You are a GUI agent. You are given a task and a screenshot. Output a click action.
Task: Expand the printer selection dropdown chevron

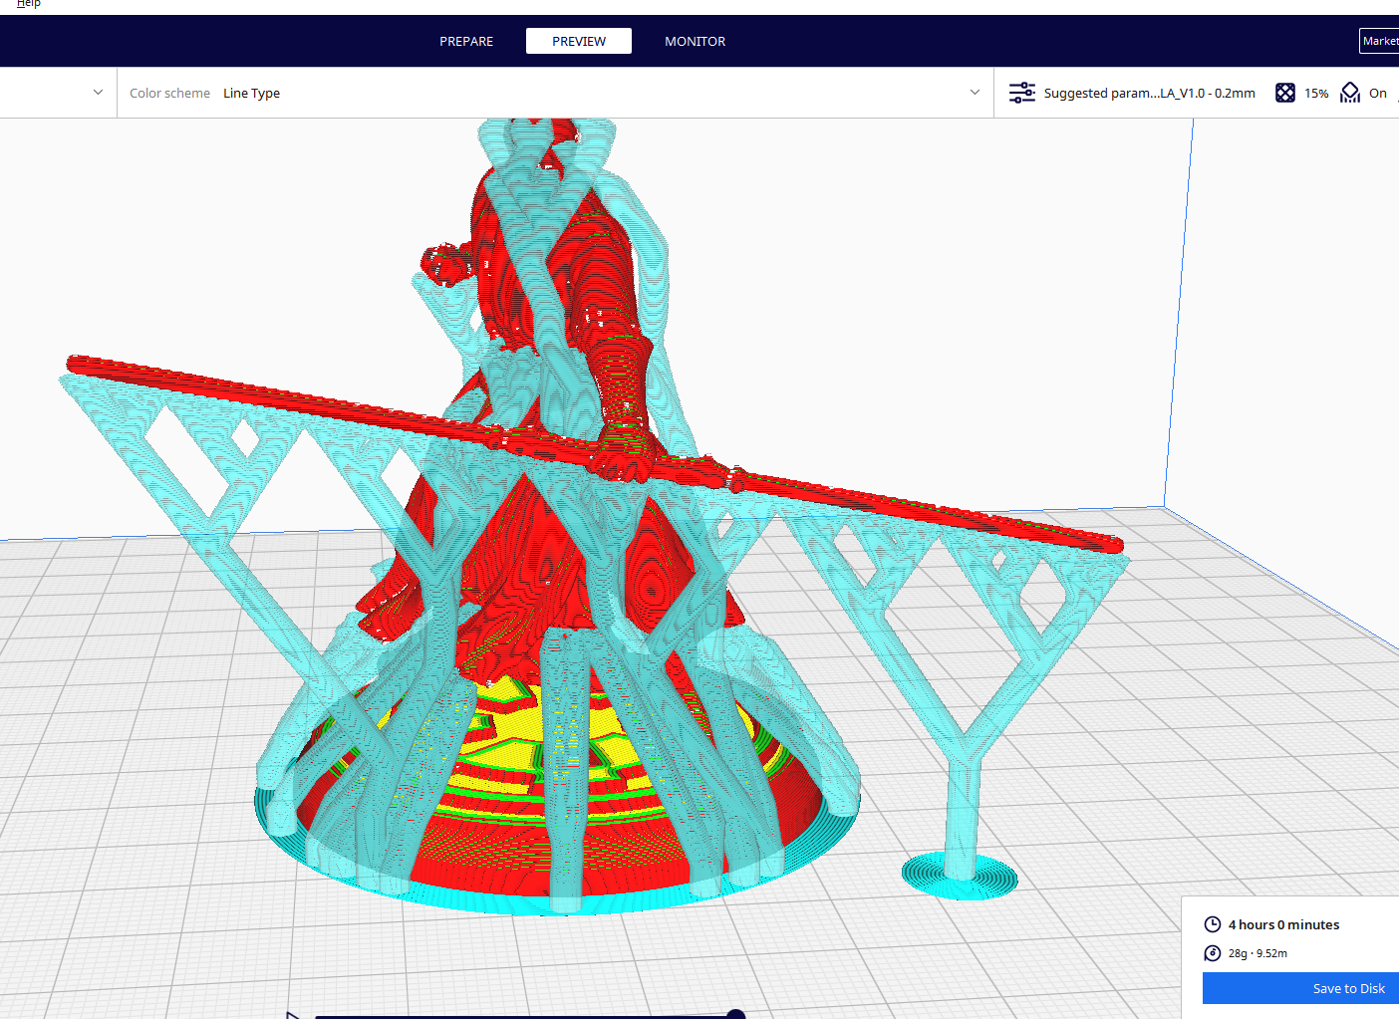(97, 92)
